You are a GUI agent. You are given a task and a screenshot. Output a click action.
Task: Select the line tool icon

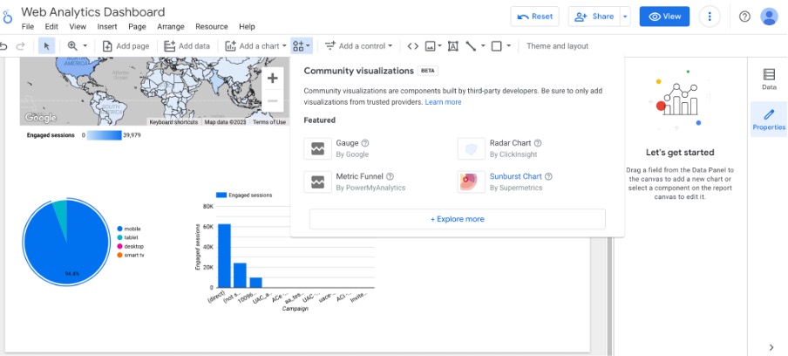[471, 46]
